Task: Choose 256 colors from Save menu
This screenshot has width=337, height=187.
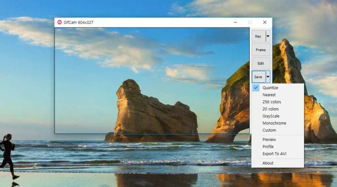Action: [278, 102]
